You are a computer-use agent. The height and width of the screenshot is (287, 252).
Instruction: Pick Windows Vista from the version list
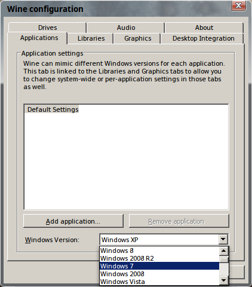pyautogui.click(x=159, y=282)
